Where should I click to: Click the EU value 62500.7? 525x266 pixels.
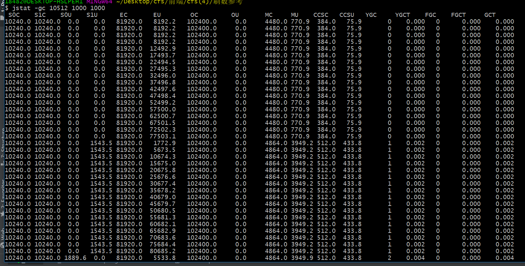163,116
